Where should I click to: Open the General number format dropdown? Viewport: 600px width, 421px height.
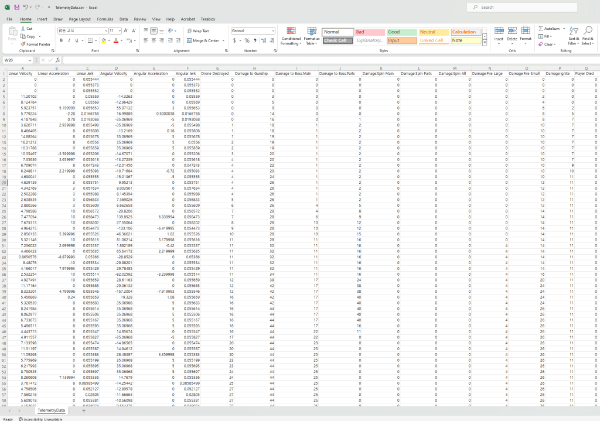click(x=272, y=30)
